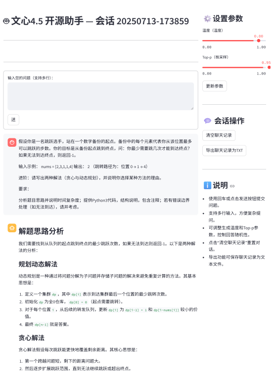Click the dp[n-1] inline code
Viewport: 275px width, 378px height.
pyautogui.click(x=42, y=325)
